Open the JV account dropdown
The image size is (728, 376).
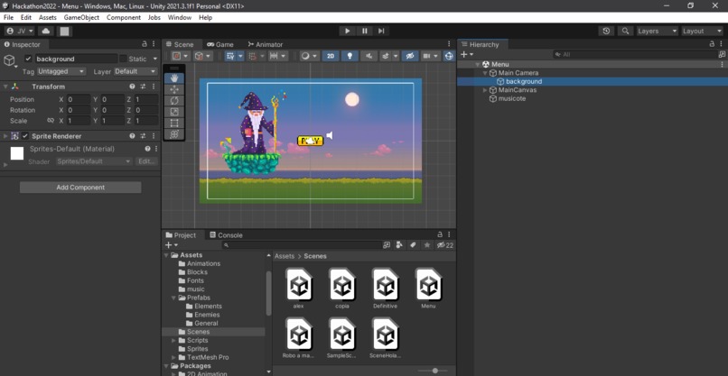tap(20, 31)
